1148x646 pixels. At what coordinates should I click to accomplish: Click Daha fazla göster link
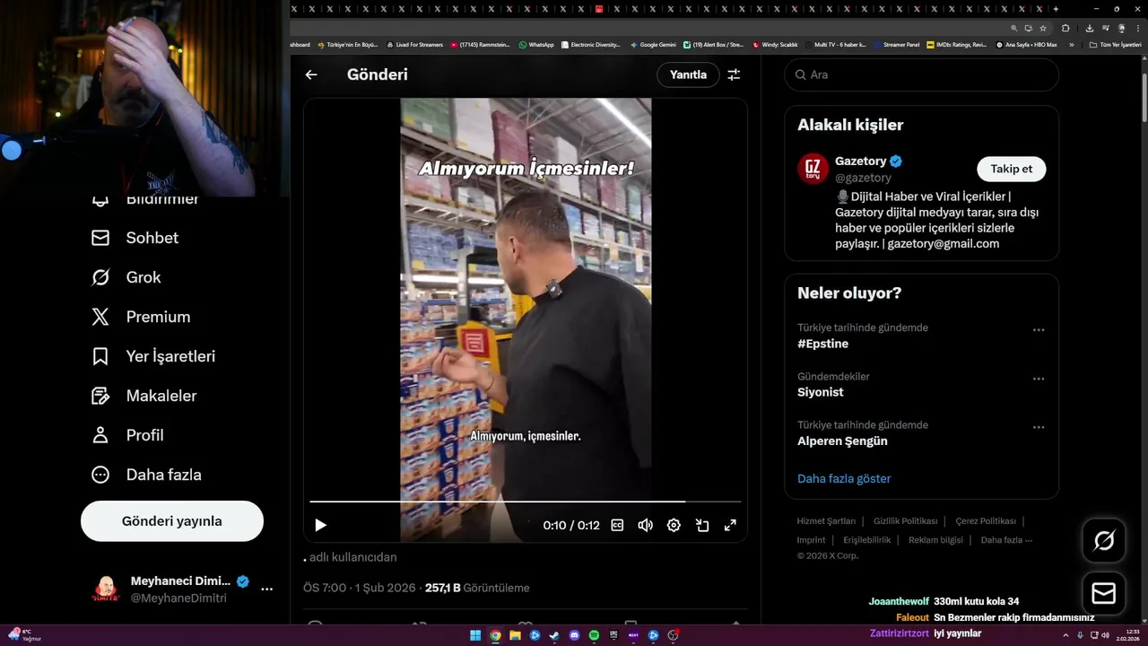click(x=844, y=478)
